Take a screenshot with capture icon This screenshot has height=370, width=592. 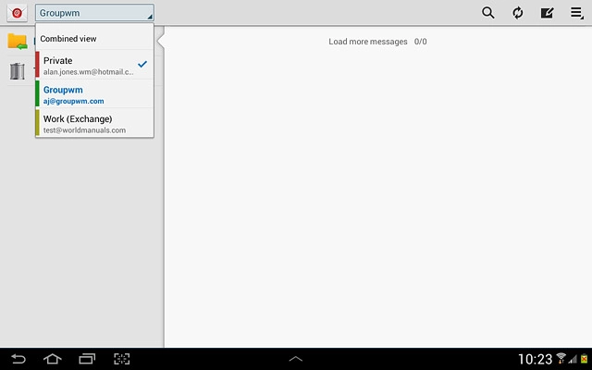(121, 359)
